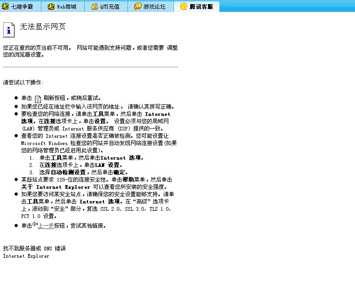This screenshot has height=301, width=355.
Task: Click the Internet Explorer footer text
Action: pos(26,256)
